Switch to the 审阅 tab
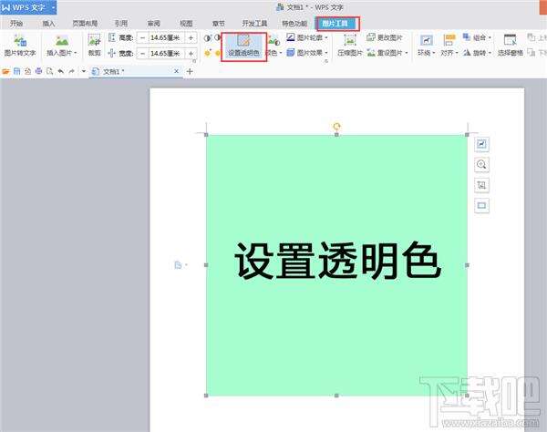Screen dimensions: 547x432 coord(153,24)
